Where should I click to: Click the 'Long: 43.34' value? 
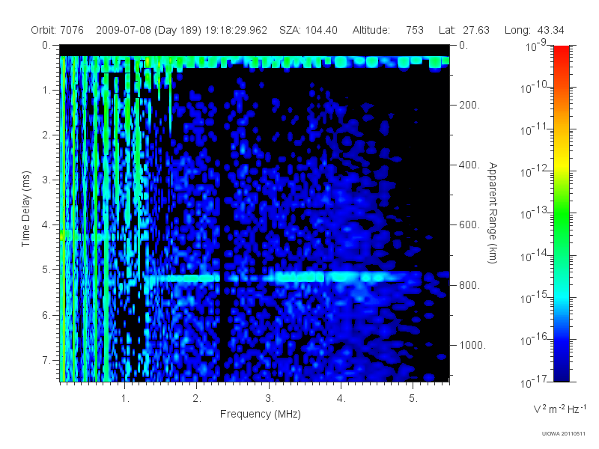click(534, 30)
